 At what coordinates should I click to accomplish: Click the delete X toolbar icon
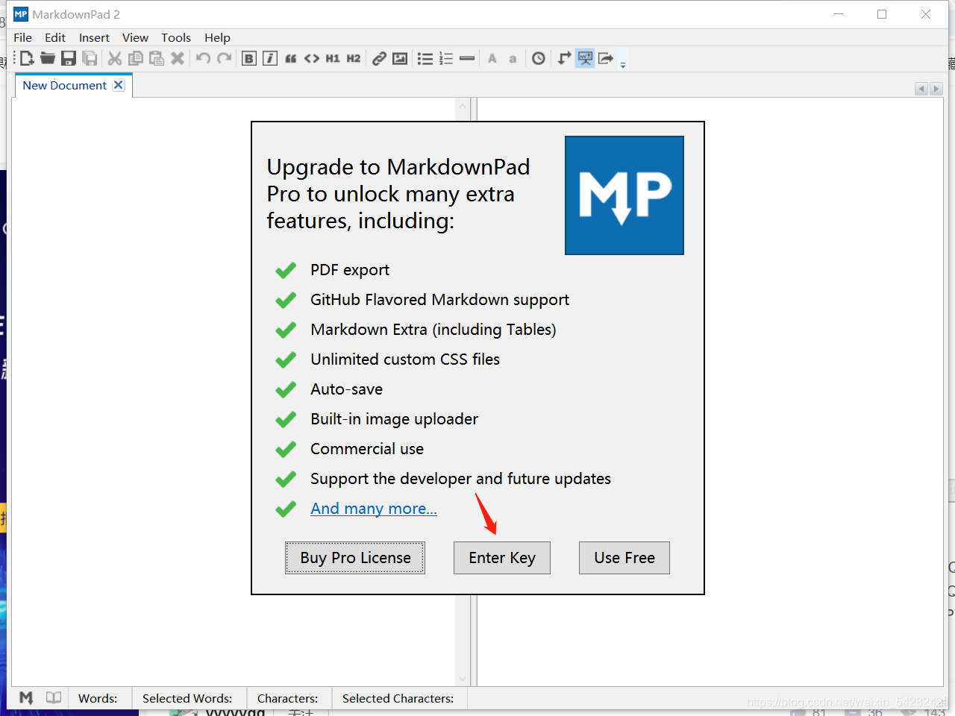click(178, 58)
